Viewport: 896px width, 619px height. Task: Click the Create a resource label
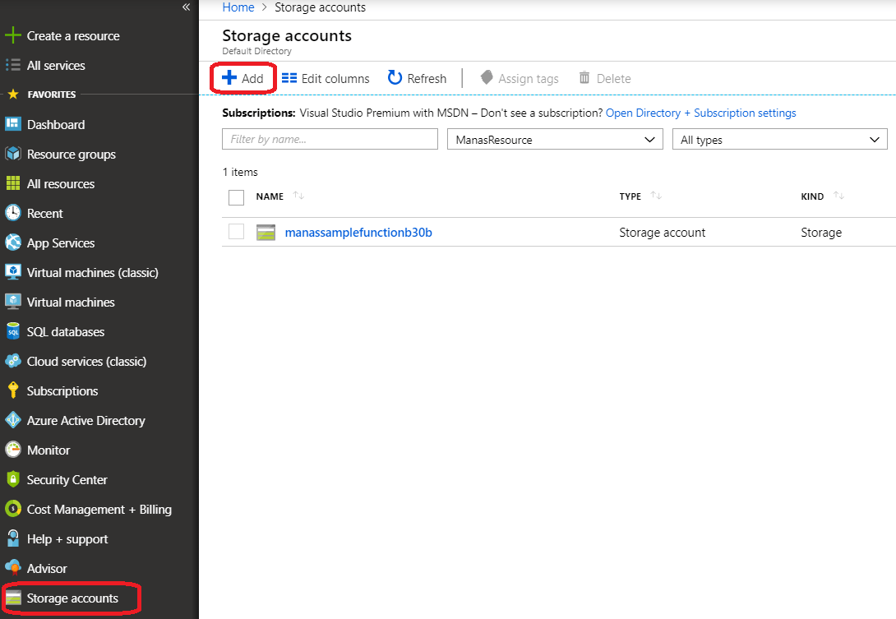[73, 36]
